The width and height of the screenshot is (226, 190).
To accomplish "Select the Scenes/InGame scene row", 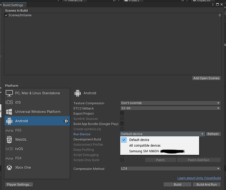I will (x=113, y=15).
